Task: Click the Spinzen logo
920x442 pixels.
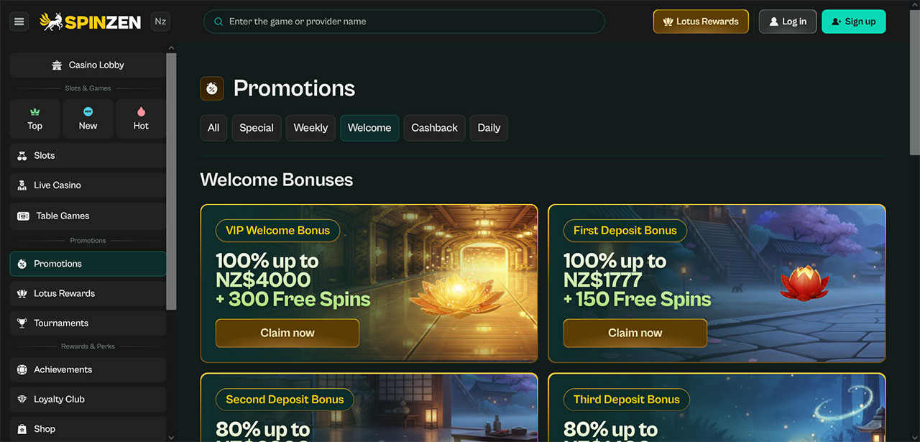Action: [x=90, y=22]
